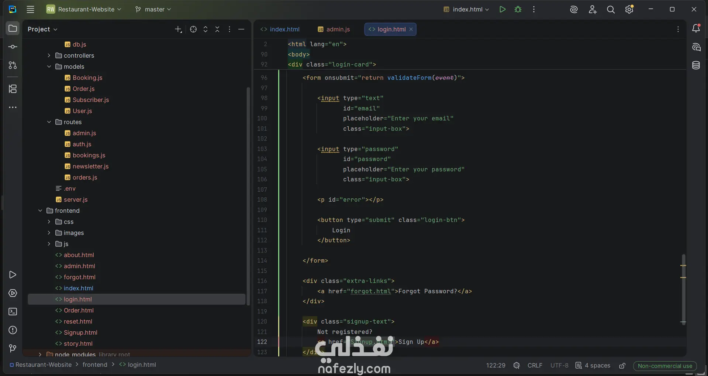Screen dimensions: 708x376
Task: Open the Run tool window
Action: pyautogui.click(x=13, y=275)
